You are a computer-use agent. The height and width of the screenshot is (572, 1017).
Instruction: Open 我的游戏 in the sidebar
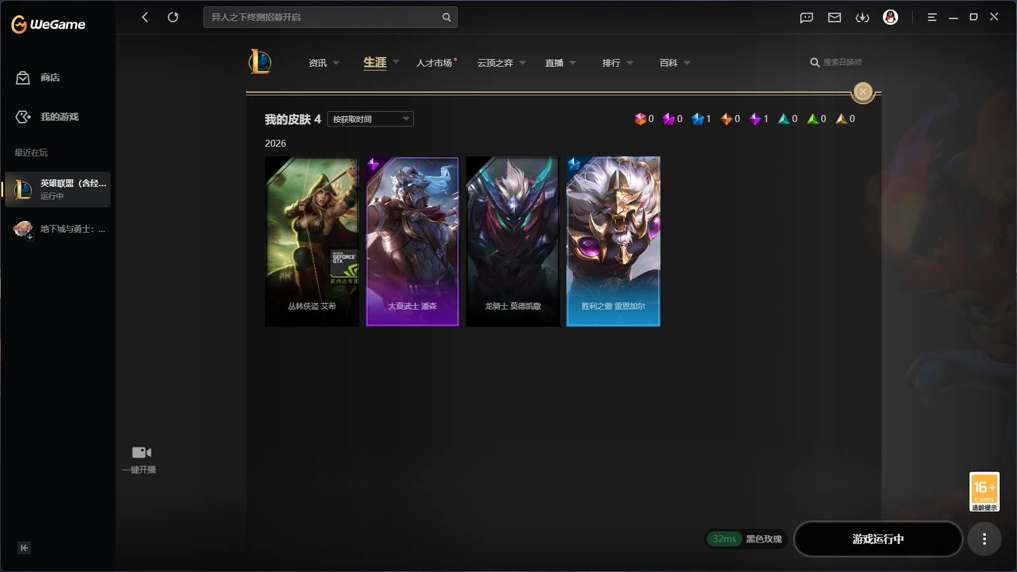click(x=47, y=117)
